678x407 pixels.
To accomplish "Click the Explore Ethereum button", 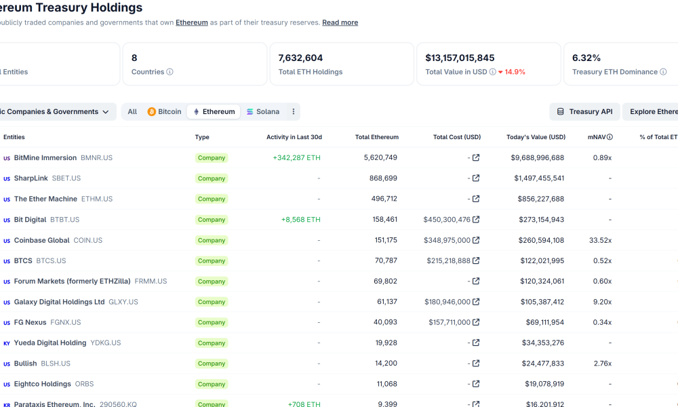I will coord(650,112).
